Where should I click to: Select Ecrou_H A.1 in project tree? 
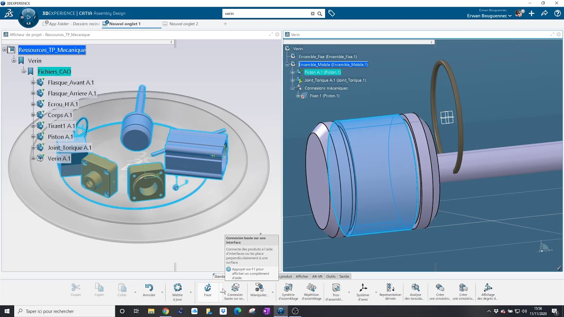click(63, 104)
